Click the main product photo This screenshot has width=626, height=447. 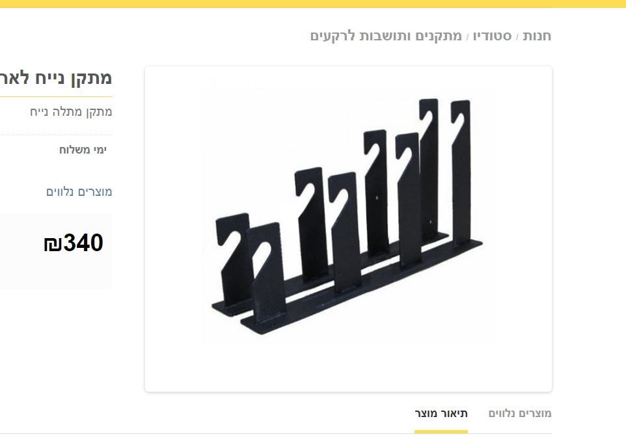coord(348,228)
